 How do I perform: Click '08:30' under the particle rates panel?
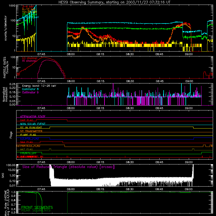(x=130, y=81)
